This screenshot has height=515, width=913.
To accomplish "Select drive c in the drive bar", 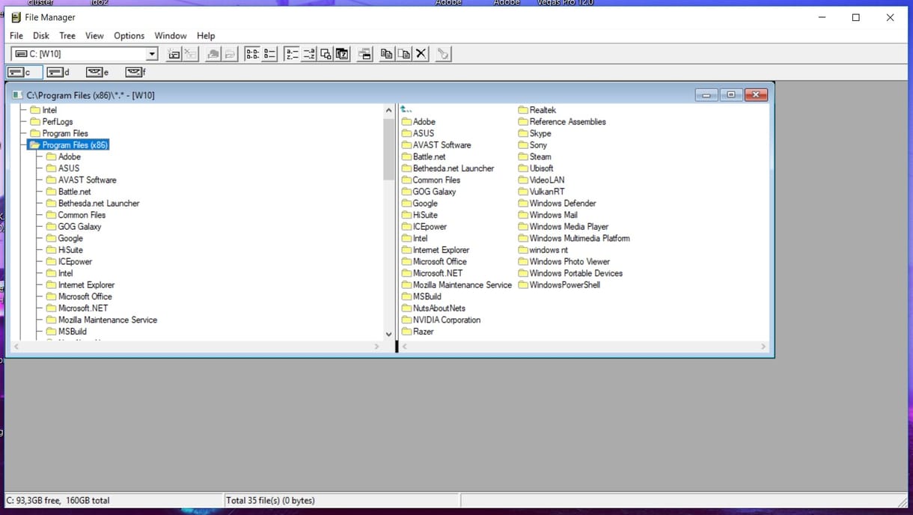I will coord(25,73).
